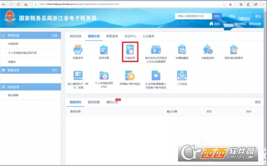The image size is (267, 166).
Task: Open the 互动中心 tab
Action: click(130, 36)
